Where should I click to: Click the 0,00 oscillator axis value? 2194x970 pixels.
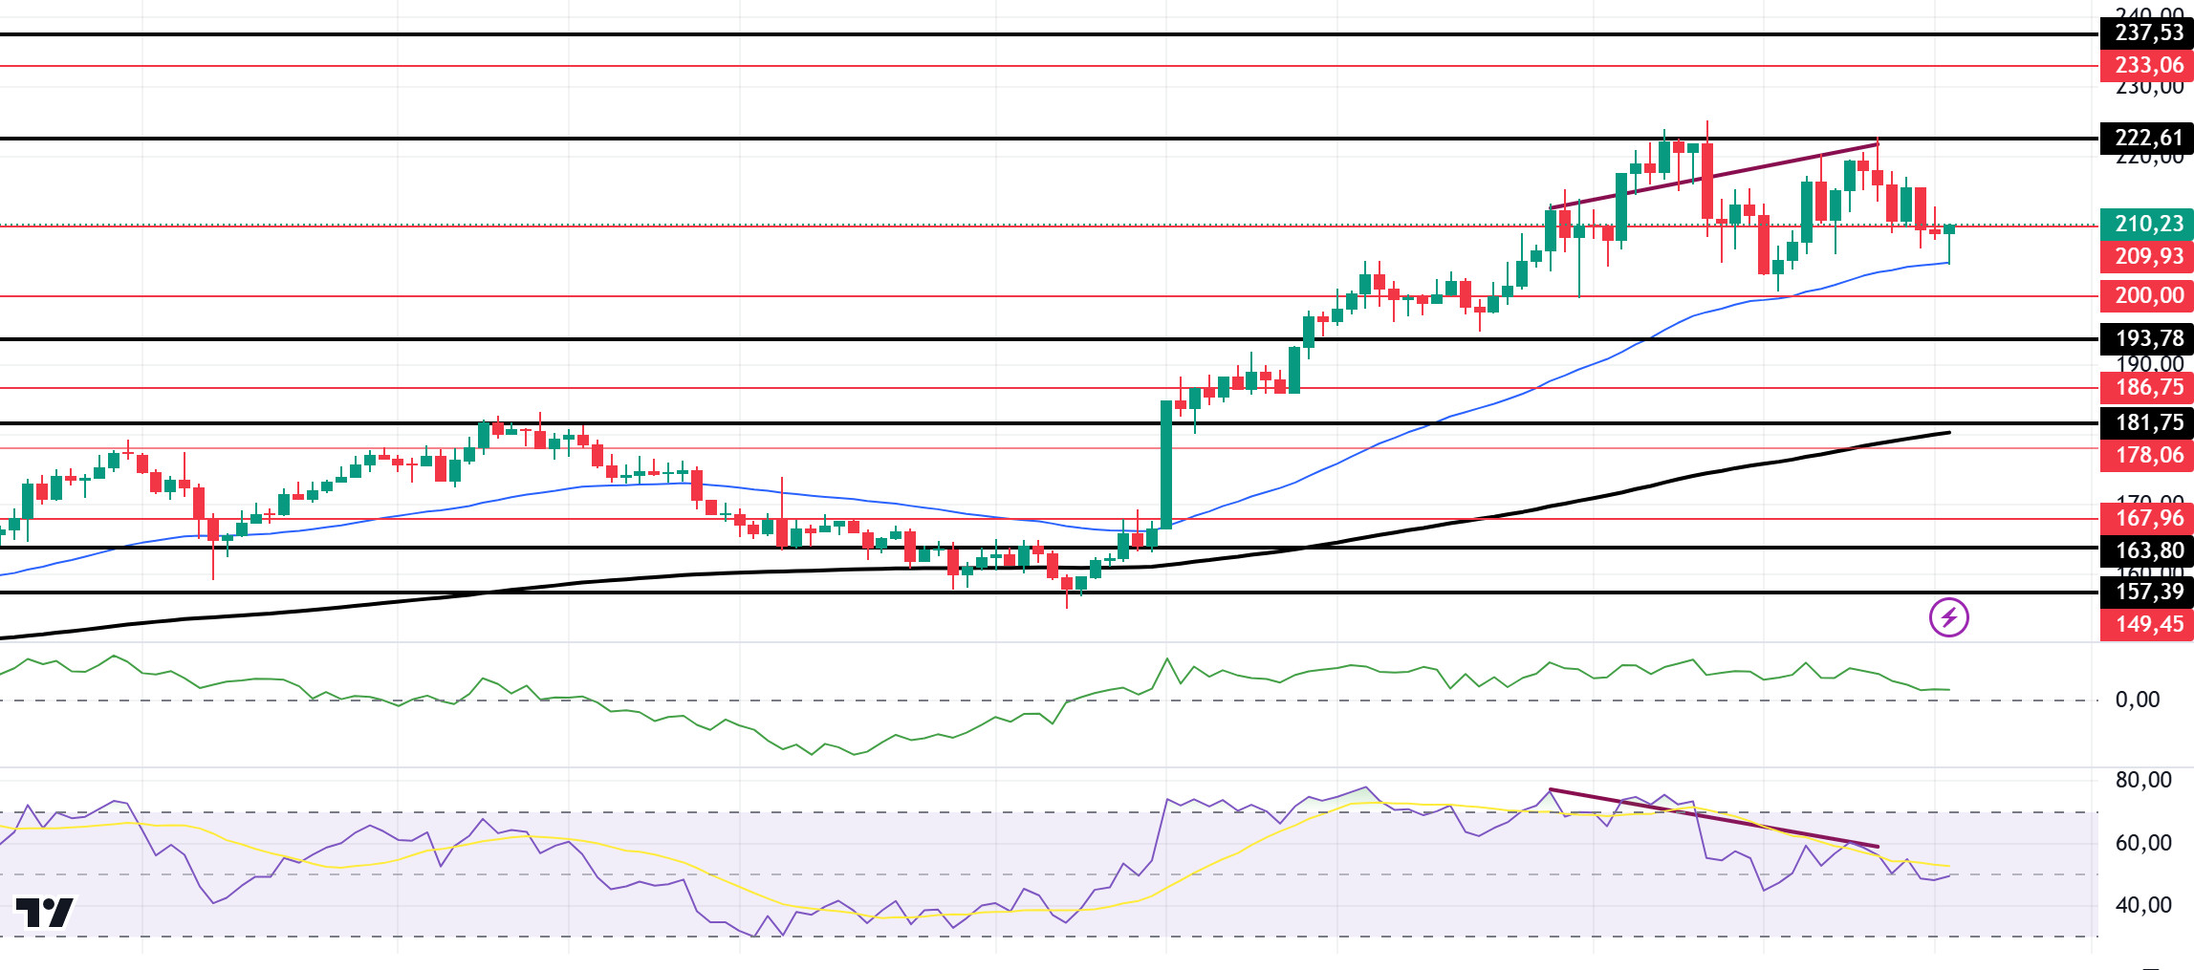[2138, 700]
